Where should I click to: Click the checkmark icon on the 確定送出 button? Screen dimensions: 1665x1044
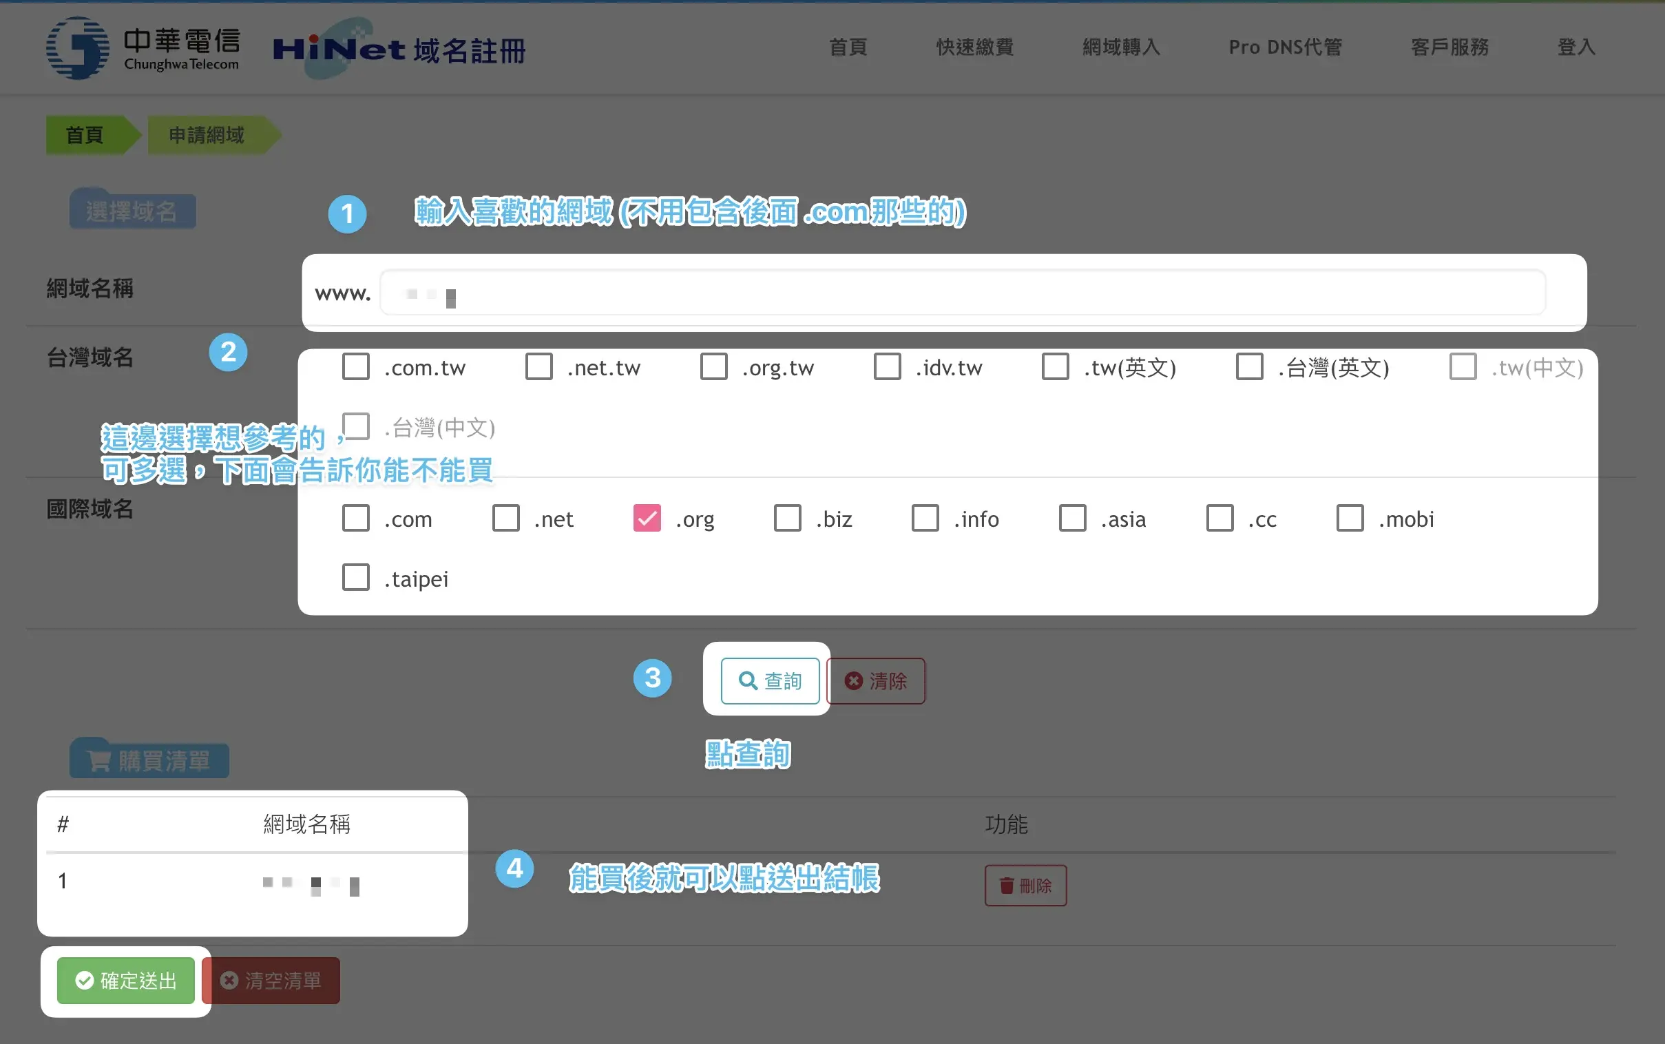coord(84,981)
